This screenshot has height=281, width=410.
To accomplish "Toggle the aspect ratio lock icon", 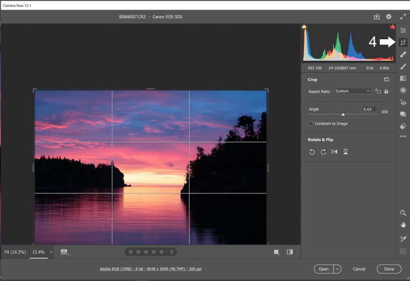I will point(386,91).
